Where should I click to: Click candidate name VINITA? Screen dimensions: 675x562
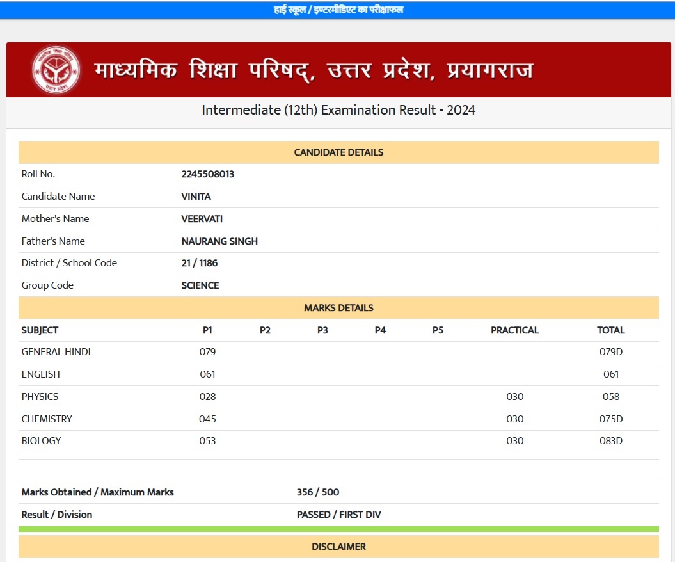pyautogui.click(x=196, y=197)
